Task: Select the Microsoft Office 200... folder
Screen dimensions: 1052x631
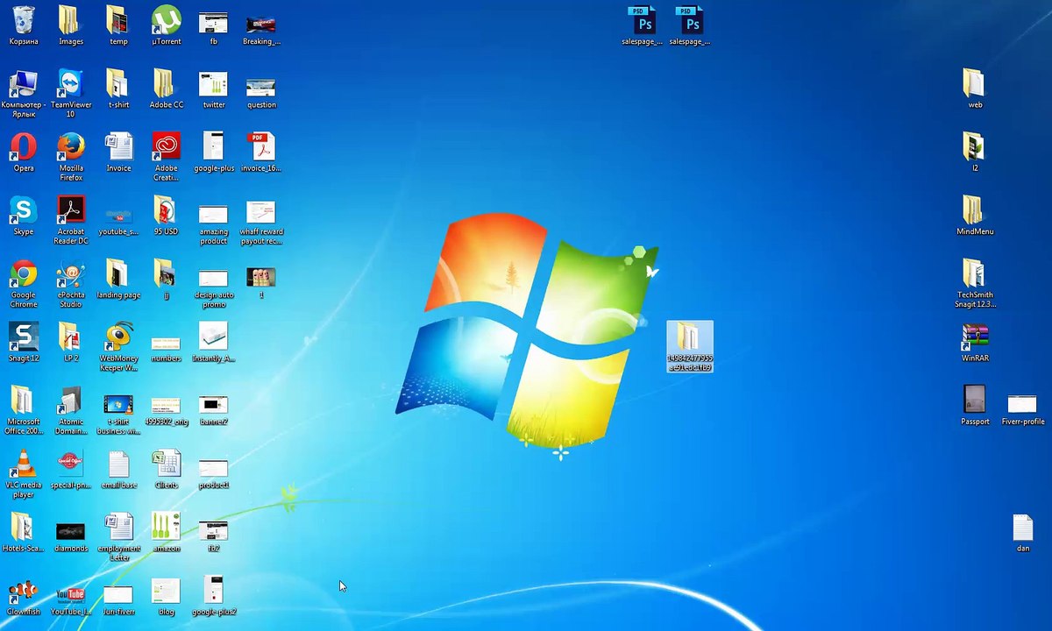Action: [x=24, y=409]
